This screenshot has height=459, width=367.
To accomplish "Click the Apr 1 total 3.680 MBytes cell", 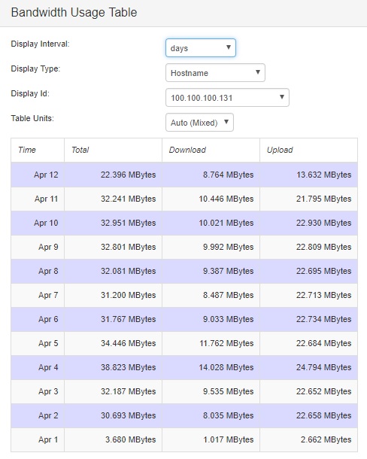I will tap(113, 439).
